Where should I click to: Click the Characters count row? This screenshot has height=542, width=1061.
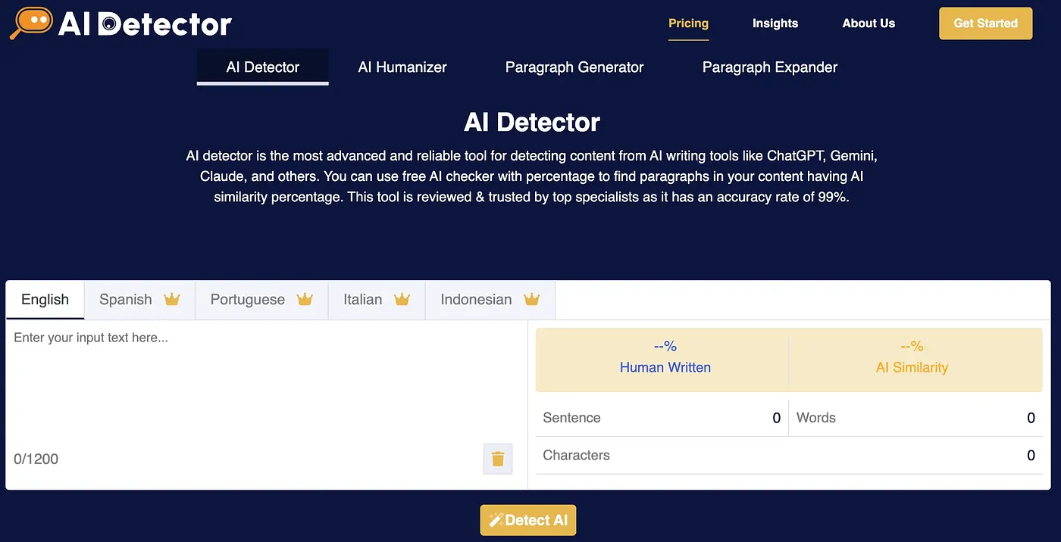pyautogui.click(x=789, y=456)
